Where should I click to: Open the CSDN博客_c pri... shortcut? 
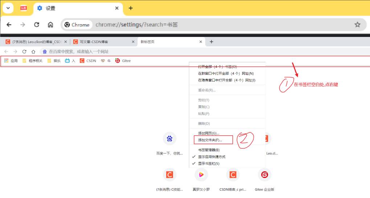(233, 180)
